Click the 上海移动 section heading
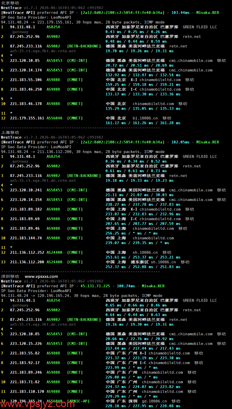Viewport: 232px width, 409px height. 10,132
